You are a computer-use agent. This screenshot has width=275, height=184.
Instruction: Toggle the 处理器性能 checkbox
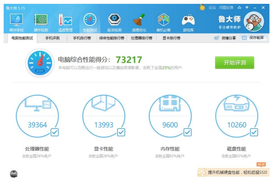(x=54, y=132)
